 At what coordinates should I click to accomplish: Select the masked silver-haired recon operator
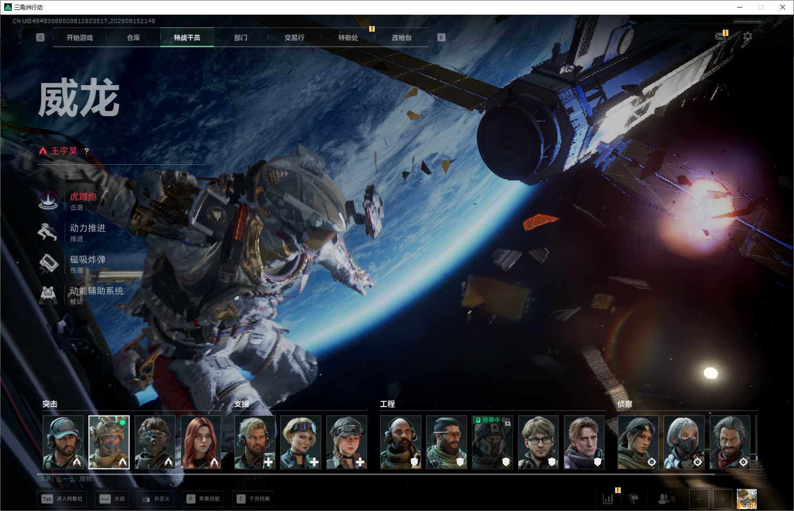(684, 443)
